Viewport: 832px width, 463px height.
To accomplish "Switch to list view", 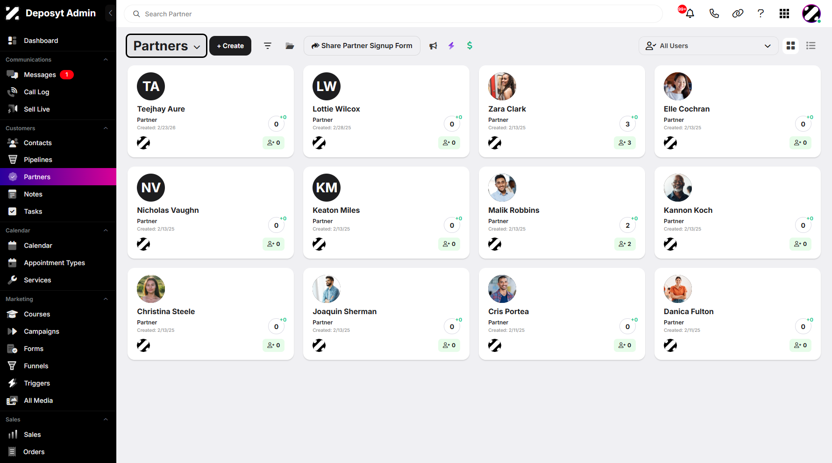I will [811, 46].
